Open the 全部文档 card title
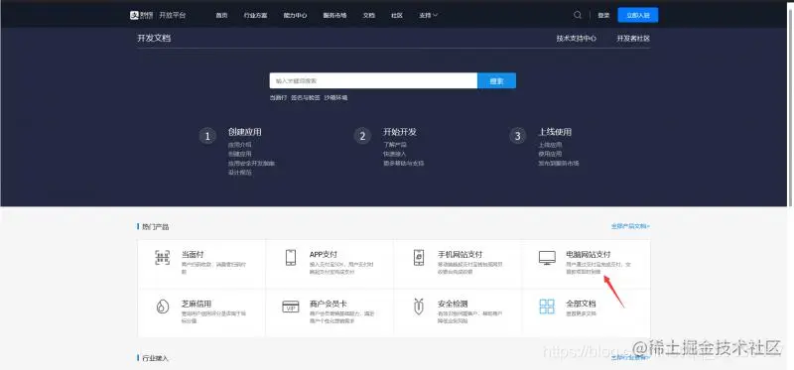Image resolution: width=794 pixels, height=370 pixels. 581,304
